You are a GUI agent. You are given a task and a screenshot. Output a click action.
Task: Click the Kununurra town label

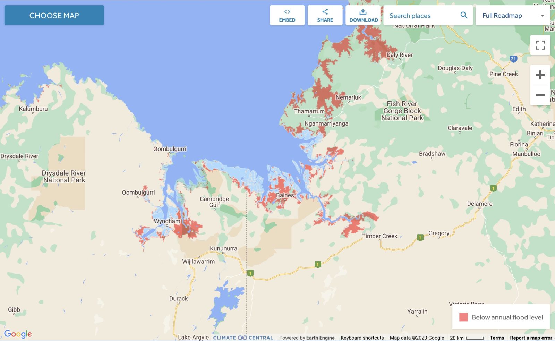tap(223, 248)
